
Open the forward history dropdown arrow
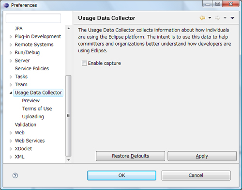click(x=225, y=18)
